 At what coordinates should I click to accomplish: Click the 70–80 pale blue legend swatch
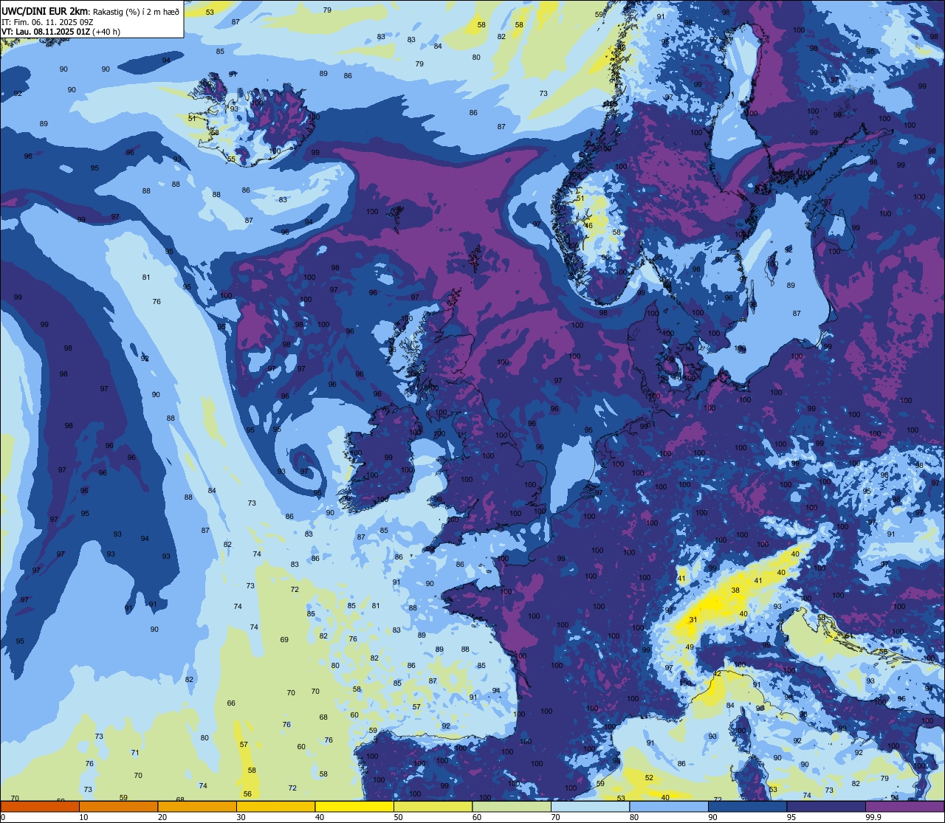click(590, 806)
